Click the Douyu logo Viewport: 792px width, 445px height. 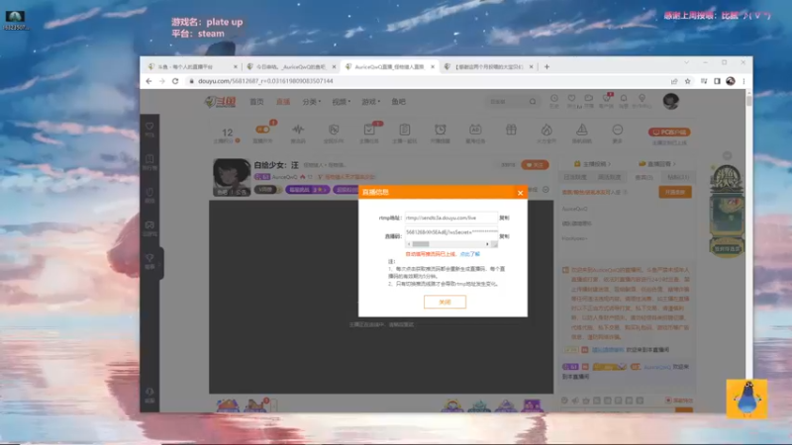tap(220, 102)
